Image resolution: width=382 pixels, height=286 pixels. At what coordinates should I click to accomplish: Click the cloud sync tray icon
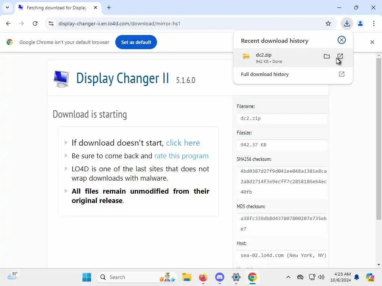coord(300,277)
